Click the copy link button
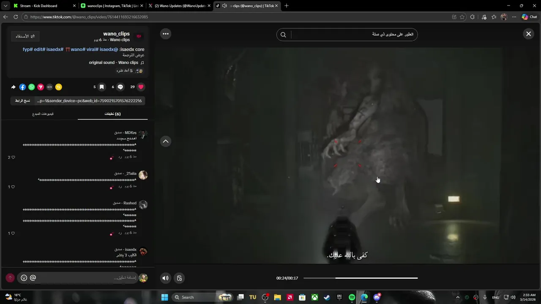 pos(22,101)
